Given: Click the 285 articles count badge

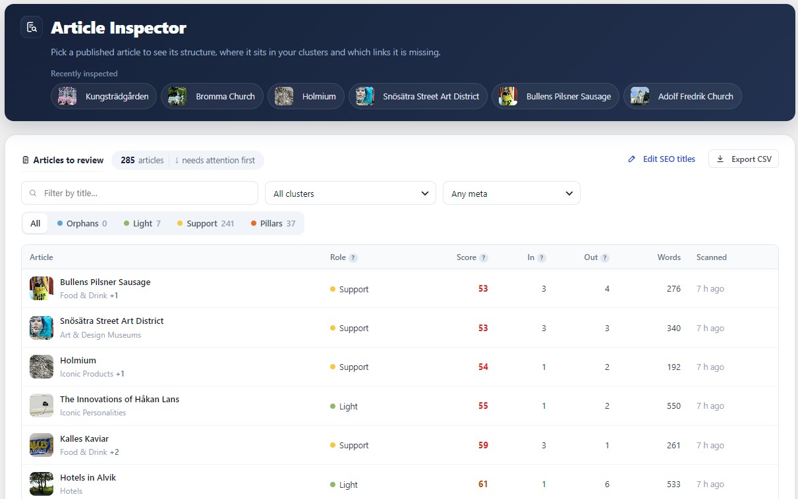Looking at the screenshot, I should click(x=142, y=160).
